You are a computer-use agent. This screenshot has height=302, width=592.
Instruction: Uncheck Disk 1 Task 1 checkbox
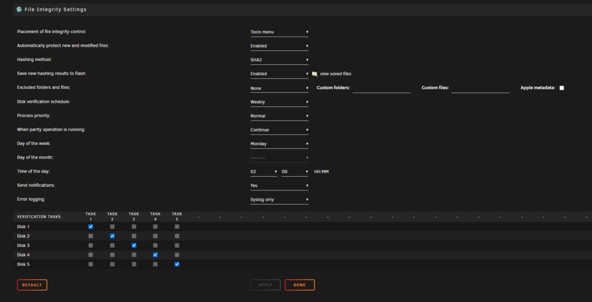91,226
